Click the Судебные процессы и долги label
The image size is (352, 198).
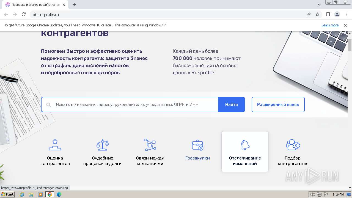(102, 161)
